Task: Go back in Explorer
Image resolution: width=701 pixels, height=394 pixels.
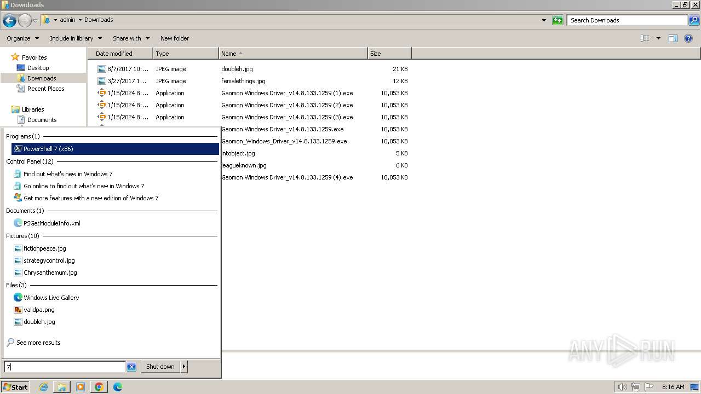Action: [9, 20]
